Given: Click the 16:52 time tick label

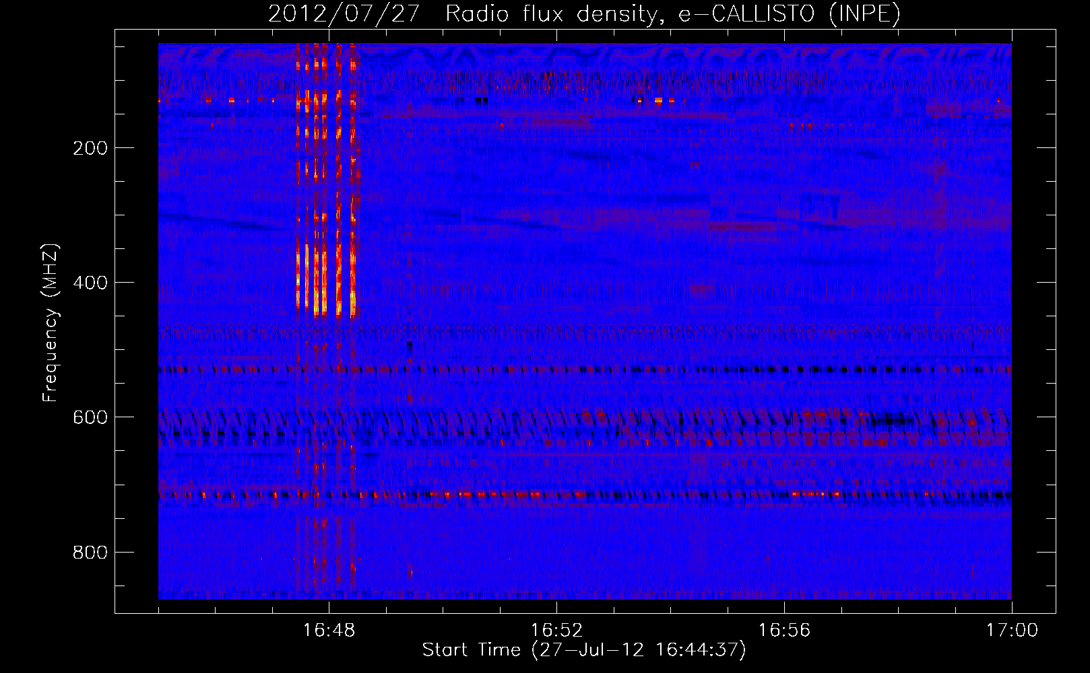Looking at the screenshot, I should point(556,630).
